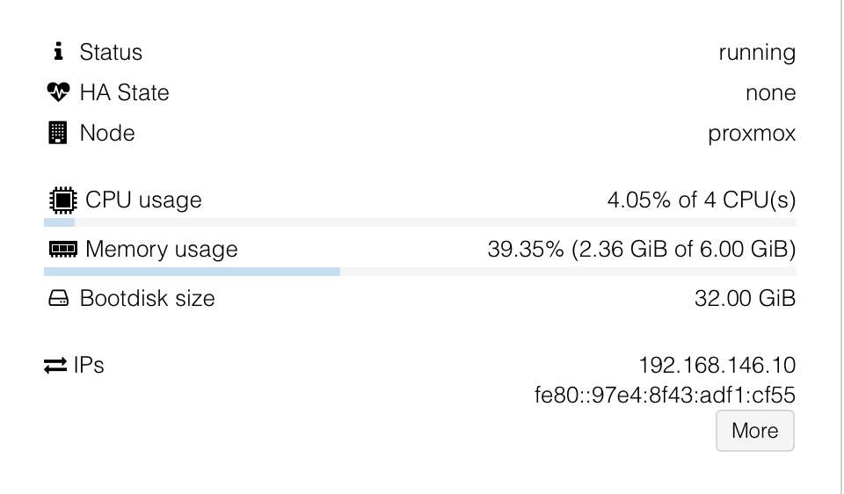Screen dimensions: 844x494
Task: Click the 4.05% of 4 CPU(s) text
Action: [702, 200]
